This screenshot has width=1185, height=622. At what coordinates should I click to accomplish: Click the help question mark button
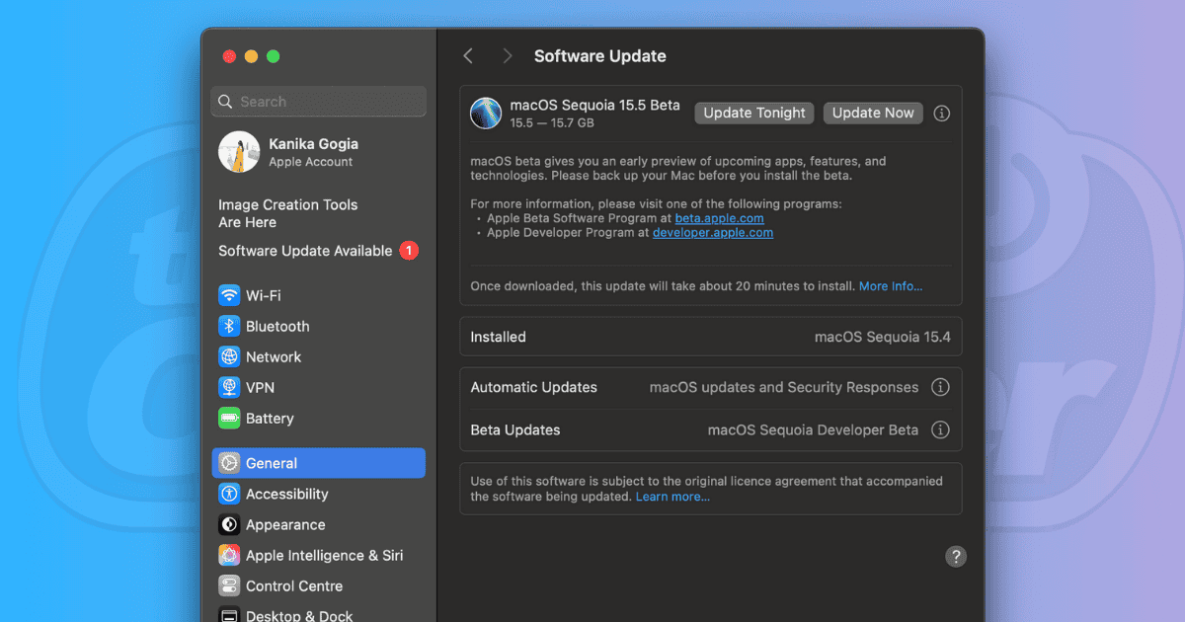(x=955, y=556)
